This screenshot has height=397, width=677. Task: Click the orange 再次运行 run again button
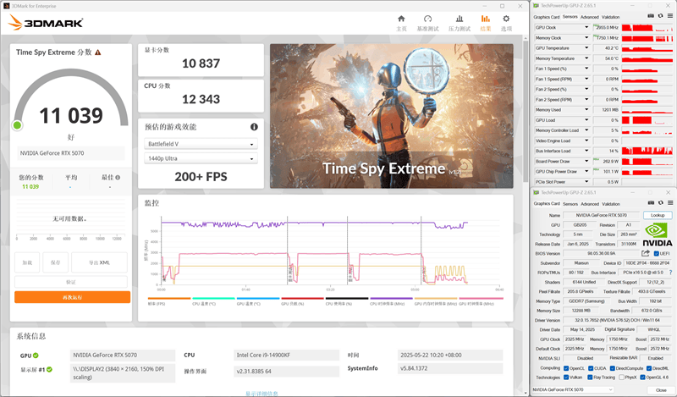(72, 297)
